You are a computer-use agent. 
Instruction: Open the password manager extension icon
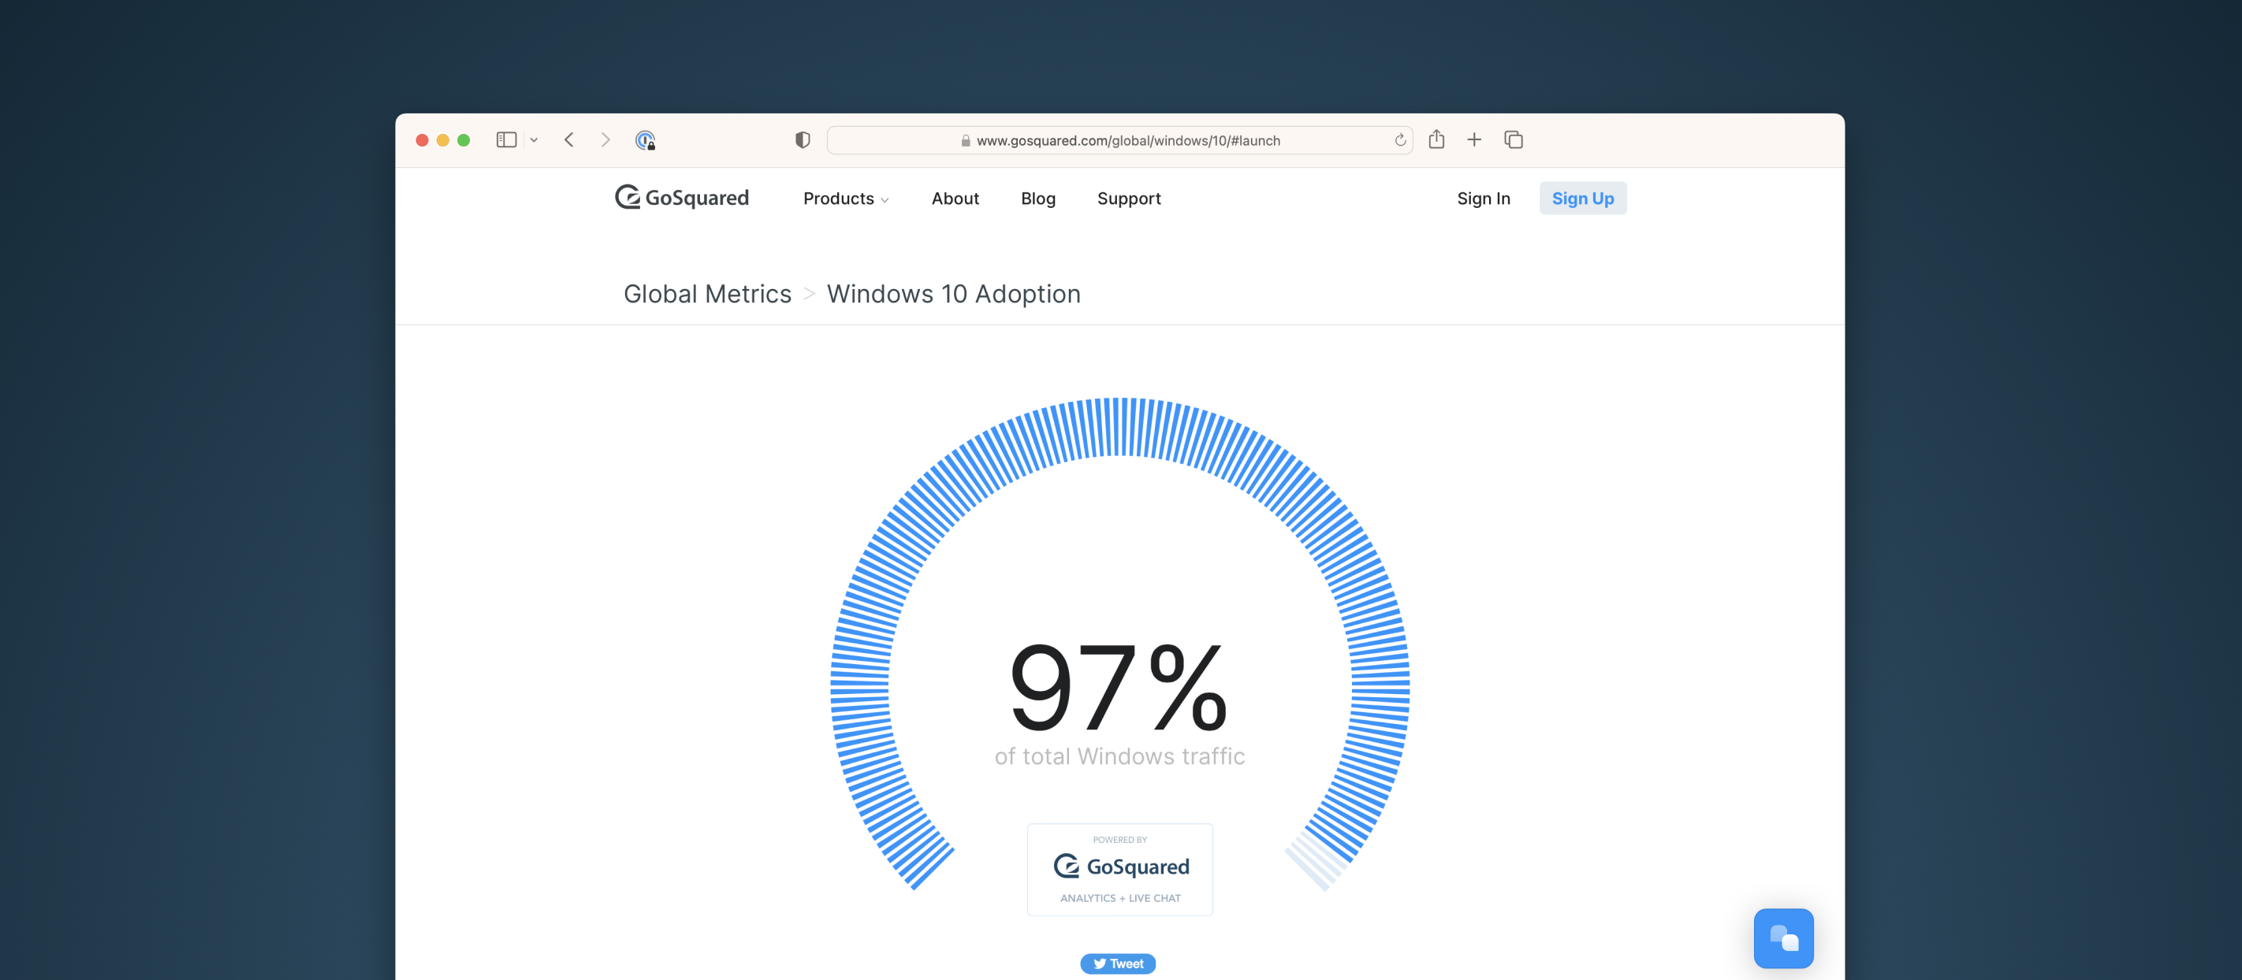[x=645, y=140]
